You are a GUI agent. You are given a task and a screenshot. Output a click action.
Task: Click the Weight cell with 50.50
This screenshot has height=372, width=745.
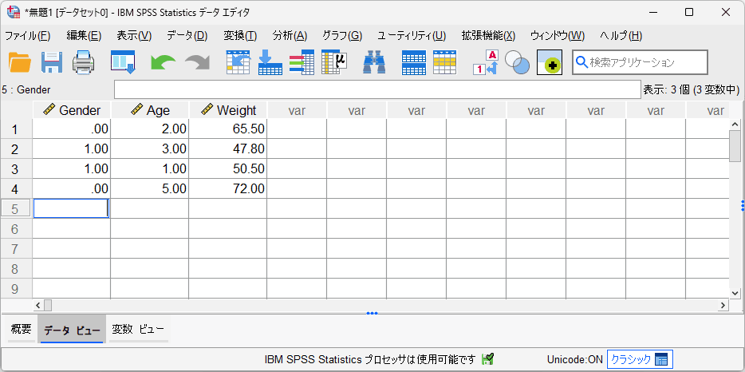[228, 169]
